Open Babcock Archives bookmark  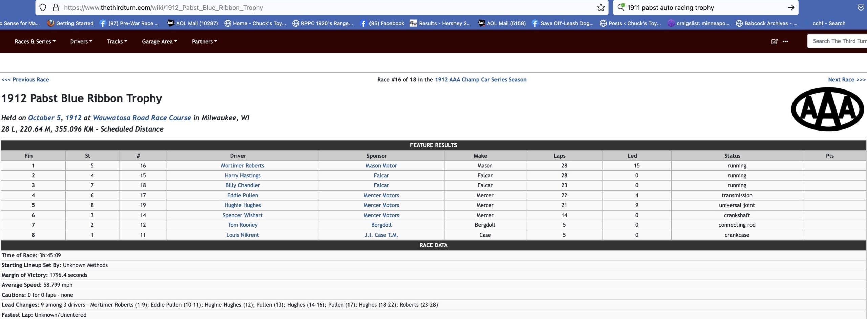click(x=766, y=23)
